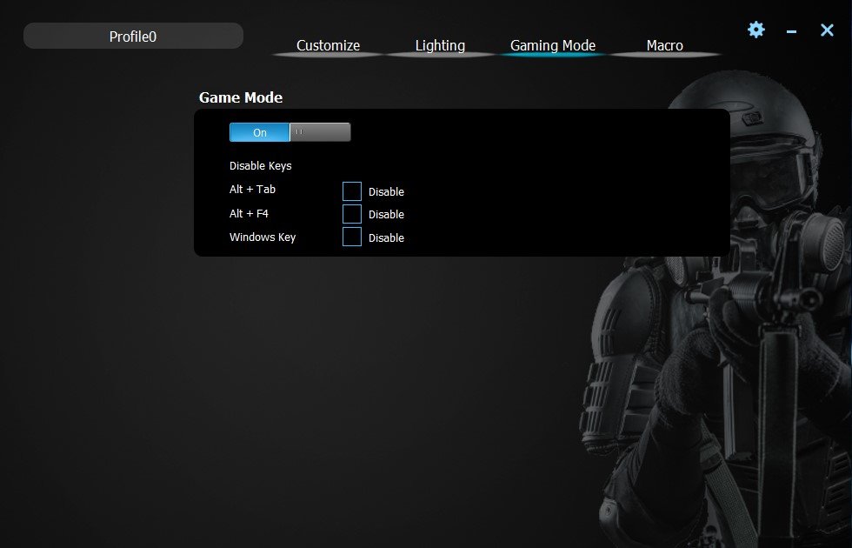Screen dimensions: 852x548
Task: Check the Alt + F4 disable checkbox
Action: [351, 214]
